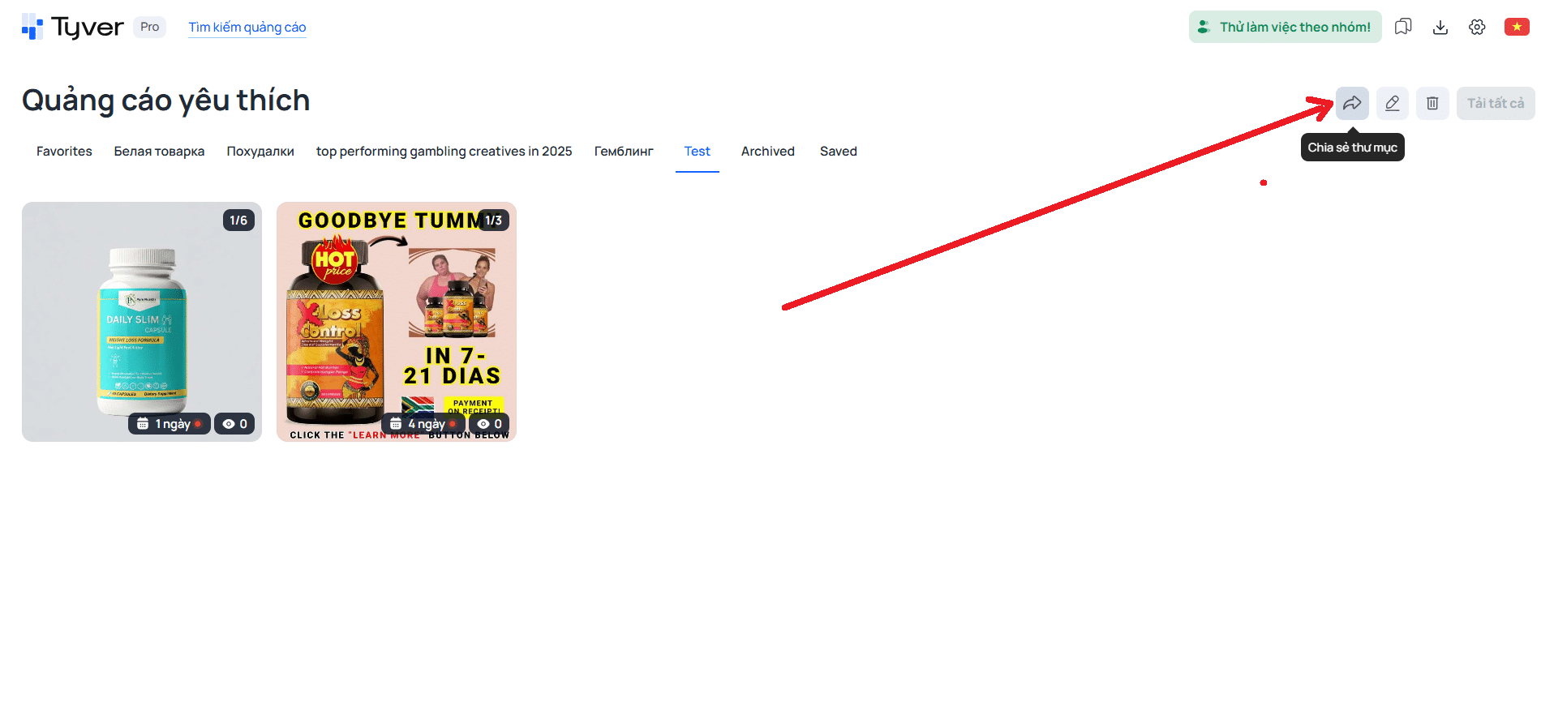Switch to the Гемблинг tab
Image resolution: width=1554 pixels, height=715 pixels.
tap(624, 151)
